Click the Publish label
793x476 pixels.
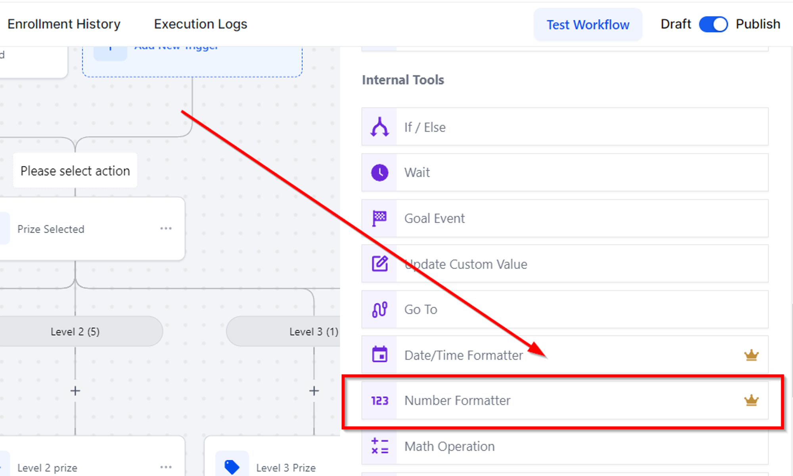click(x=758, y=24)
